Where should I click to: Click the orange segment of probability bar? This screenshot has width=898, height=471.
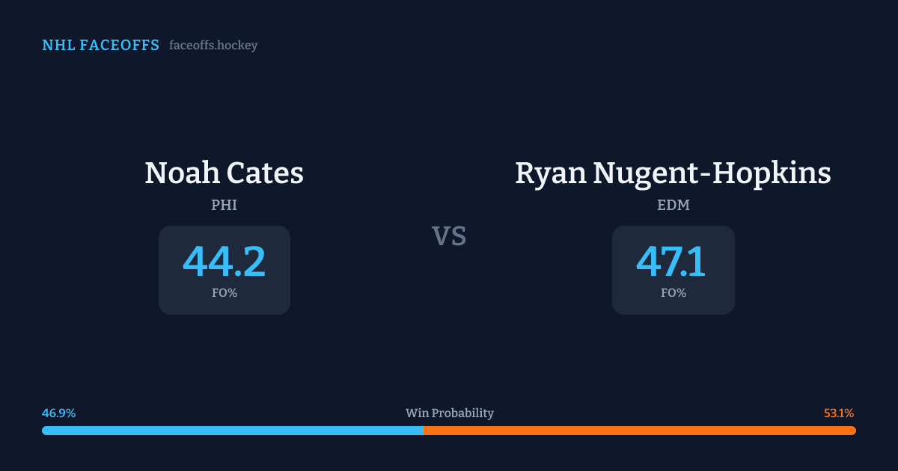pyautogui.click(x=640, y=431)
